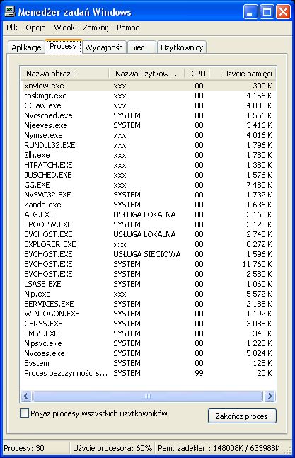Select SVCHOST.EXE run by USŁUGA SIECIOWA

[x=148, y=254]
